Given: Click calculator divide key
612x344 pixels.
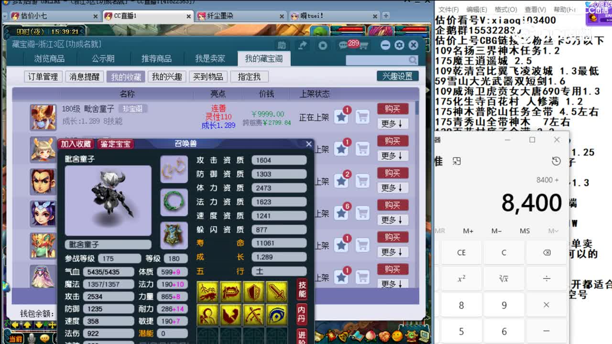Looking at the screenshot, I should pyautogui.click(x=546, y=279).
